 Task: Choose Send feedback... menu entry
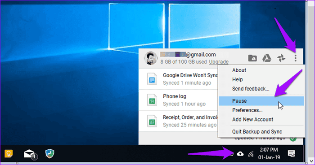(251, 89)
